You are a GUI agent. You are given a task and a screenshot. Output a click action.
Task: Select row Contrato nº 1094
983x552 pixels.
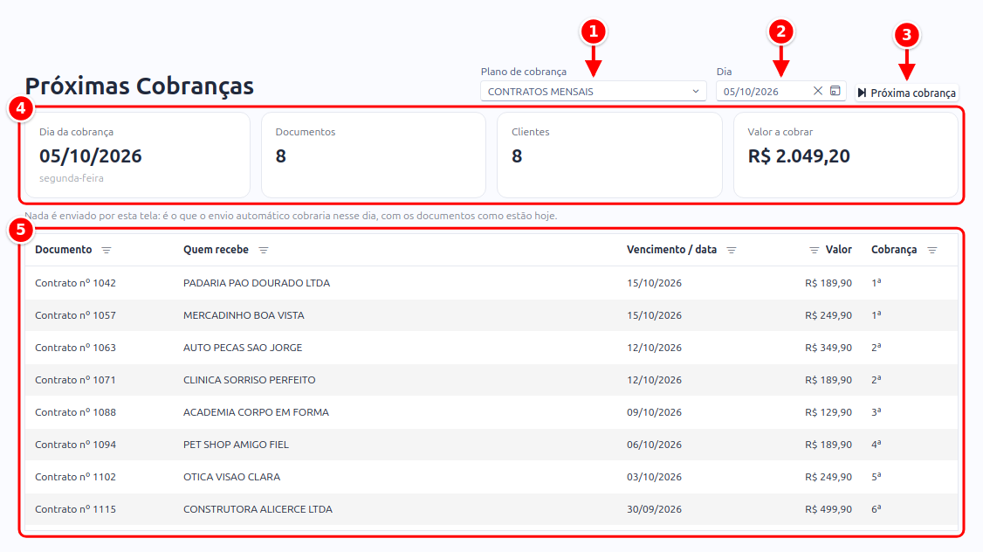pyautogui.click(x=491, y=445)
